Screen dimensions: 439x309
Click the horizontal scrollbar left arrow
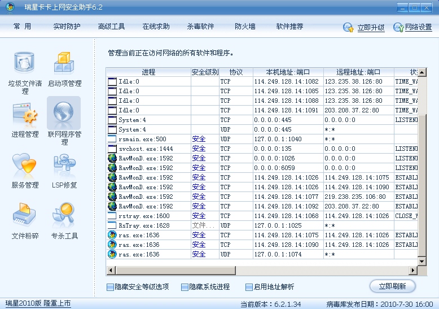pos(111,271)
